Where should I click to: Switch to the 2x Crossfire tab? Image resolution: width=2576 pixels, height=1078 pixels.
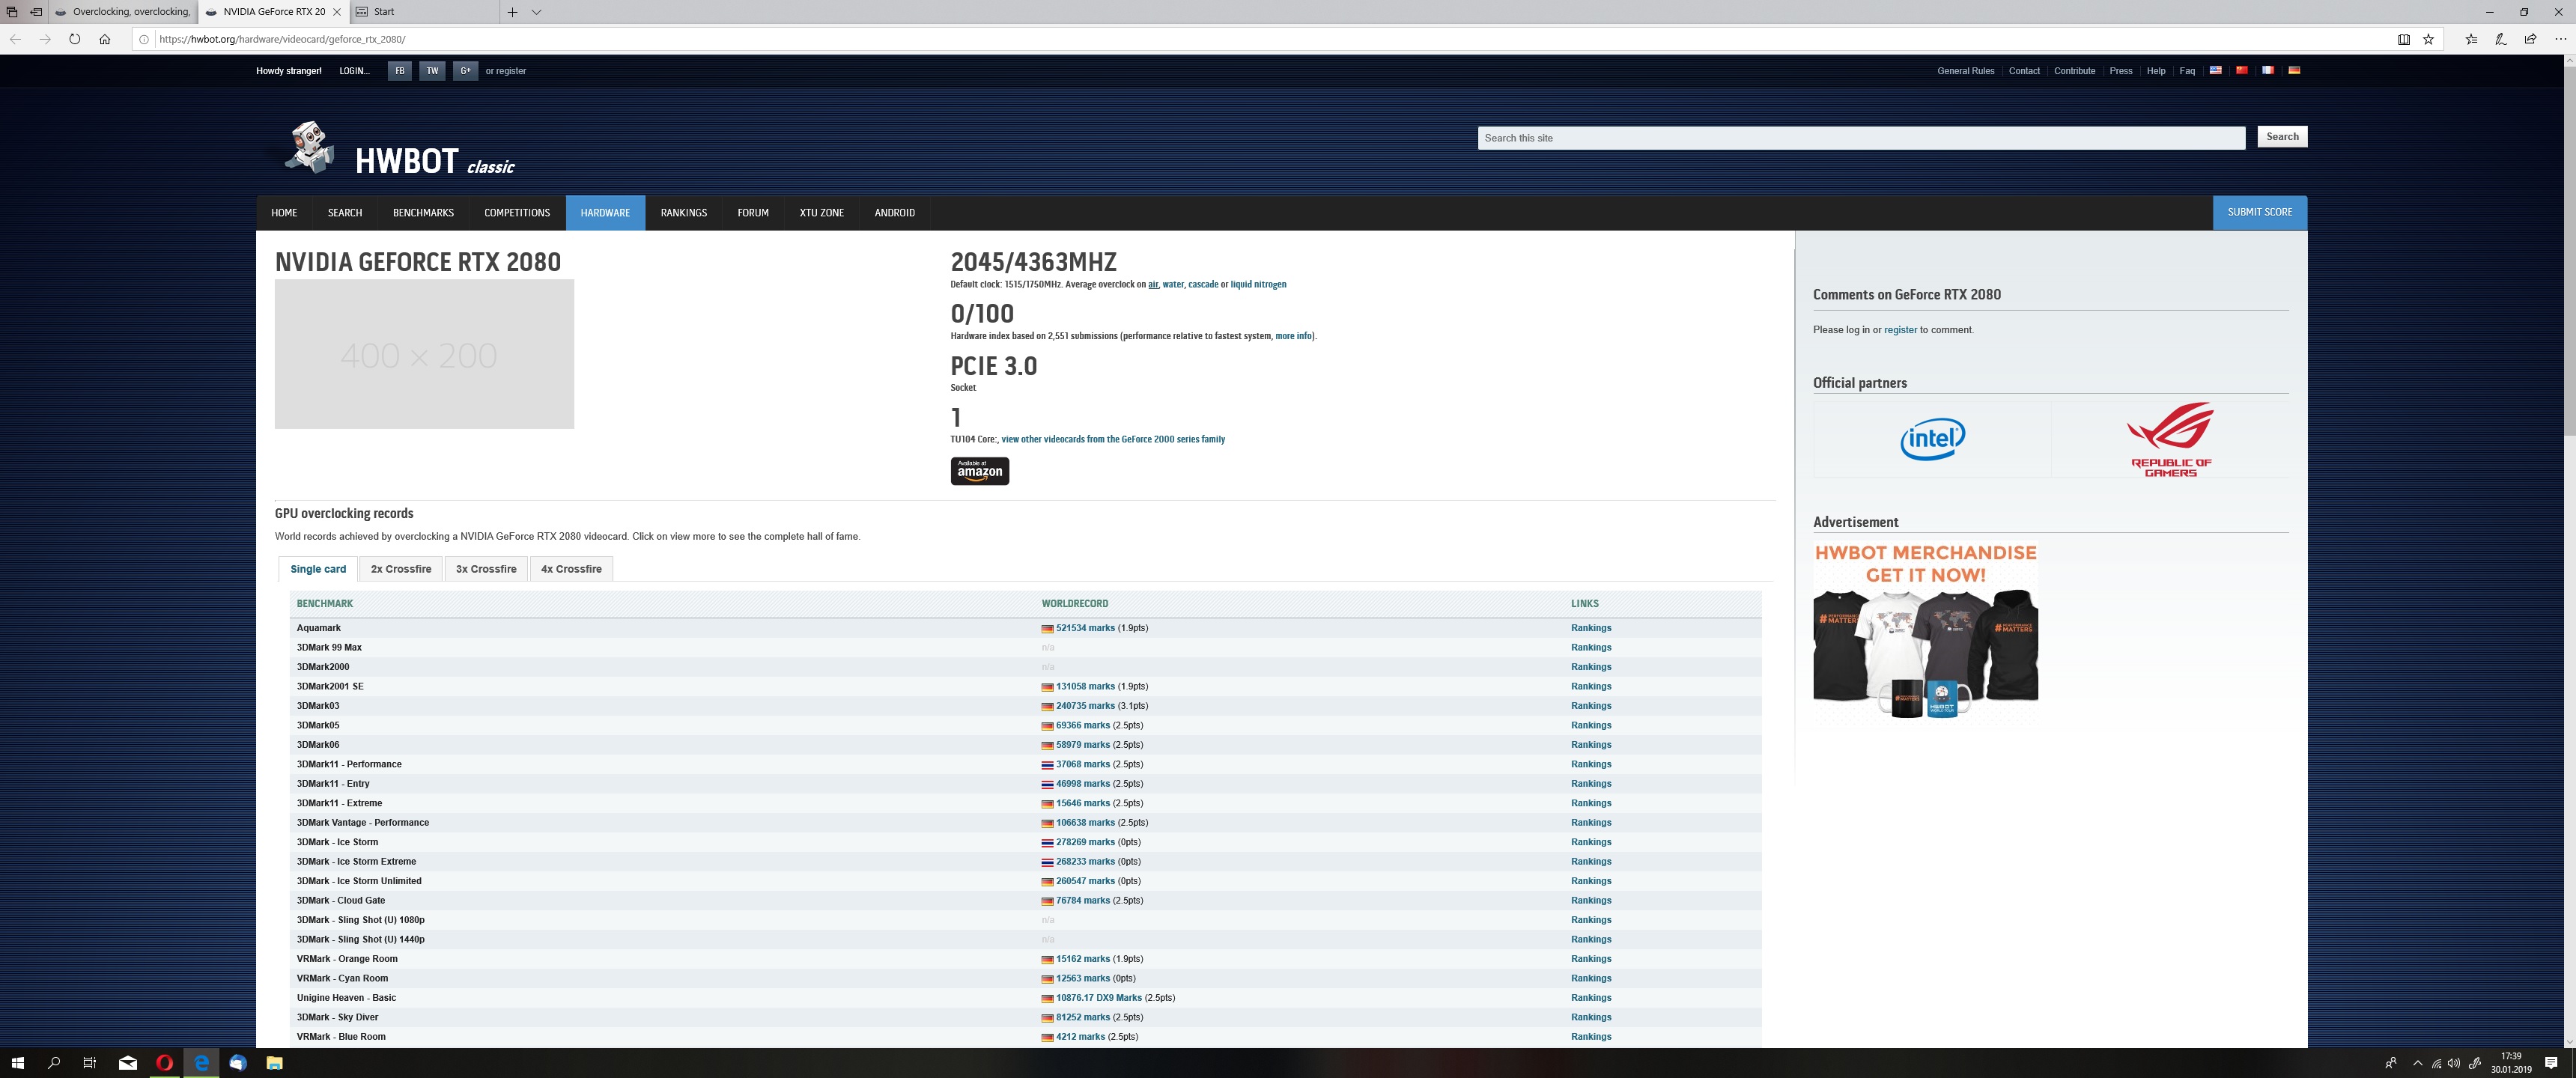(x=400, y=569)
